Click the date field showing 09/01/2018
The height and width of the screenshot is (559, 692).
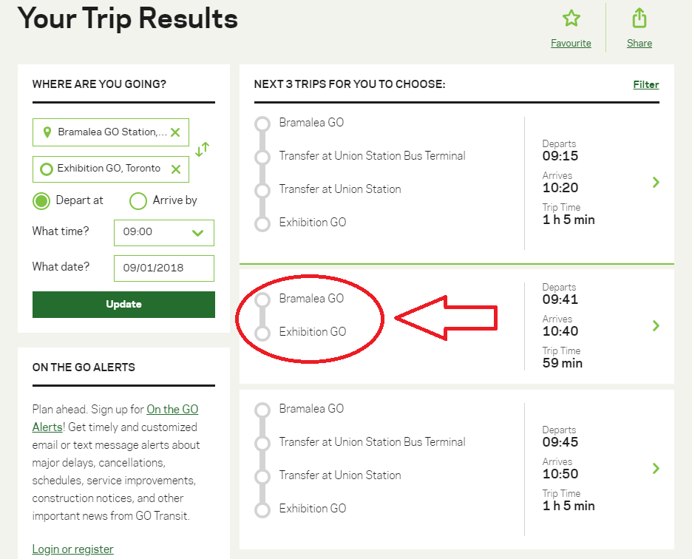[164, 268]
